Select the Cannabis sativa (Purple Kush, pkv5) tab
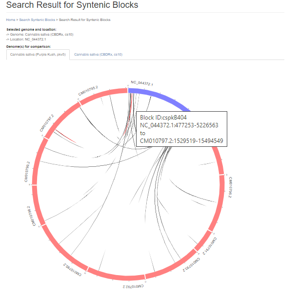Image resolution: width=298 pixels, height=299 pixels. click(38, 54)
